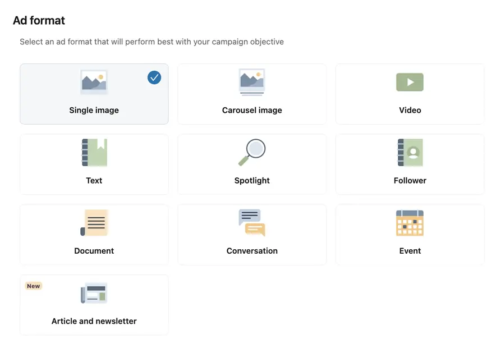The height and width of the screenshot is (348, 501).
Task: Click the Text ad format card
Action: pyautogui.click(x=93, y=164)
